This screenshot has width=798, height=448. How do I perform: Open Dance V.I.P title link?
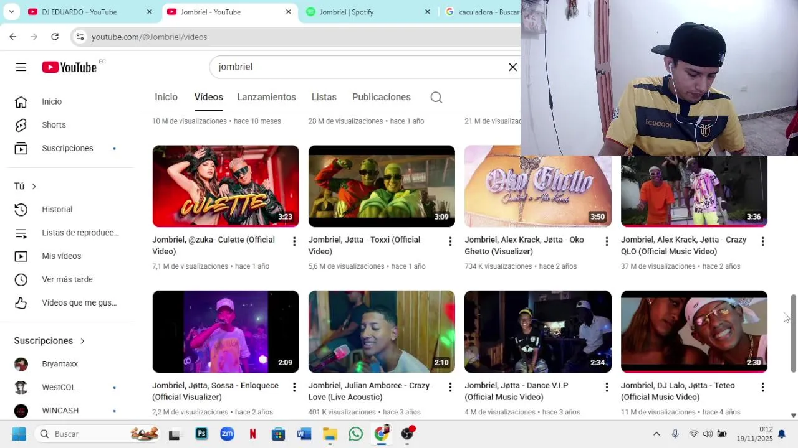[516, 391]
